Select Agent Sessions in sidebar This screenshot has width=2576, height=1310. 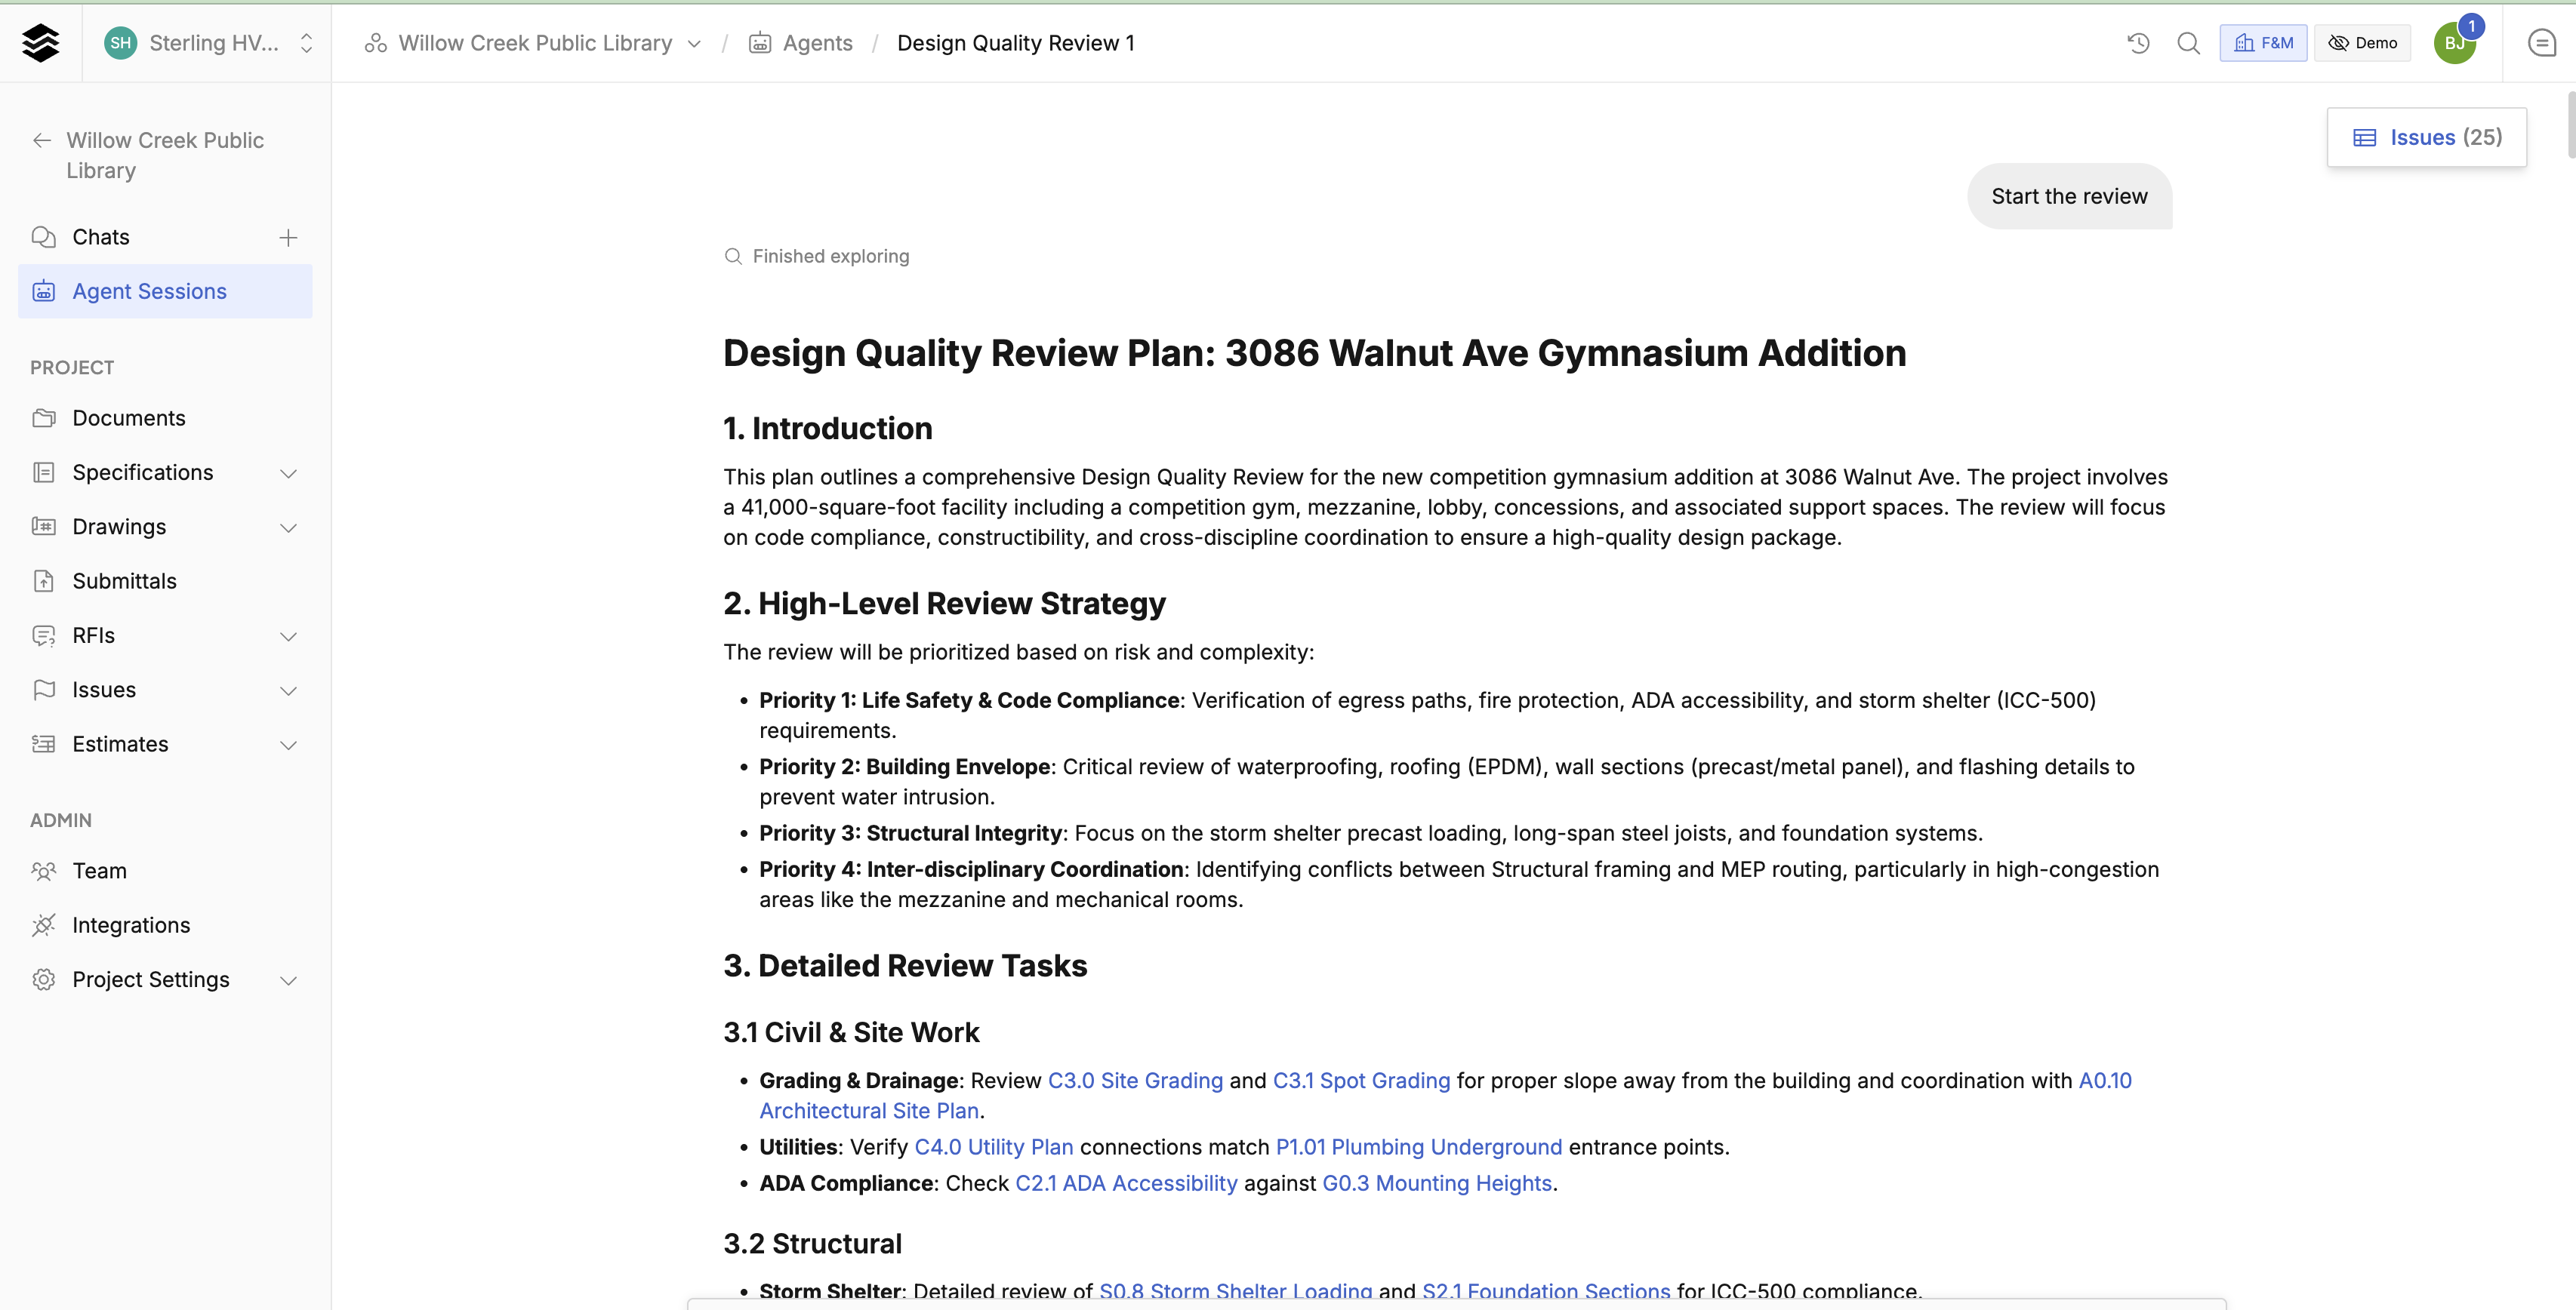pos(165,291)
